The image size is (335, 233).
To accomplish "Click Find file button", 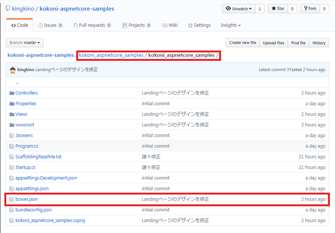I will [x=298, y=43].
